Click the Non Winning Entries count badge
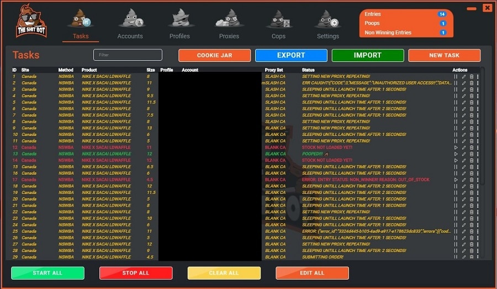Image resolution: width=497 pixels, height=289 pixels. (443, 33)
